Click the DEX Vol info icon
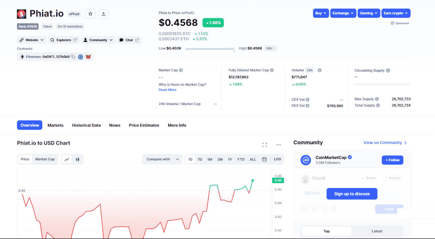The width and height of the screenshot is (435, 239). [x=307, y=106]
